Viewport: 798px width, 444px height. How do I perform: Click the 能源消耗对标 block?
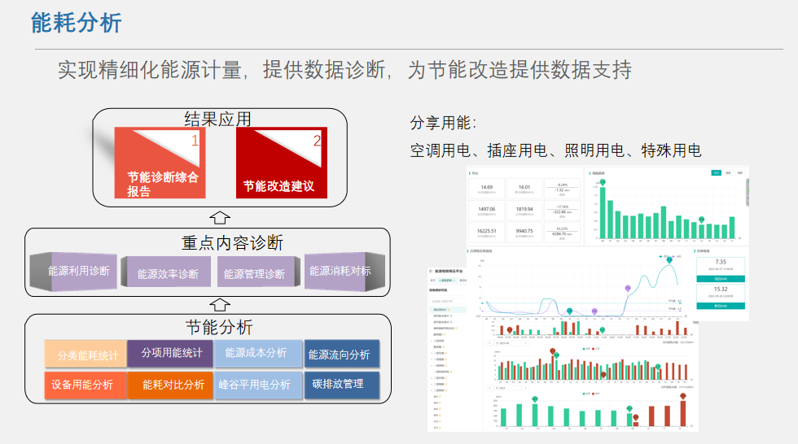[x=340, y=271]
